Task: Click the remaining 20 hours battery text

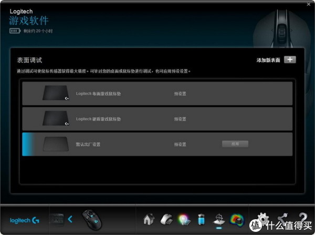Action: [38, 31]
